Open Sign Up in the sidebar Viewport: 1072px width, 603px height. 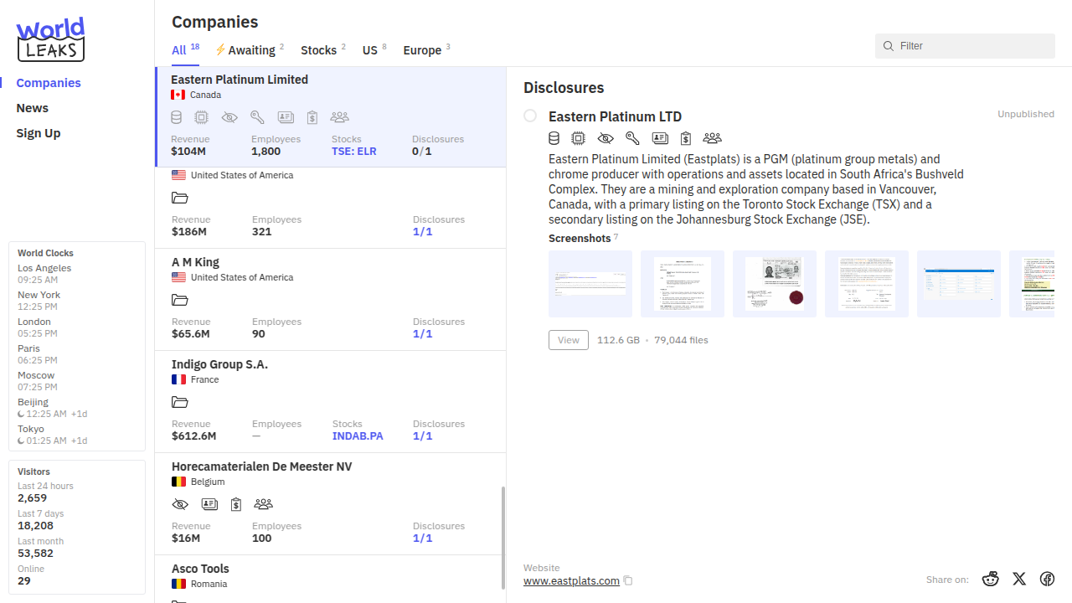click(39, 133)
